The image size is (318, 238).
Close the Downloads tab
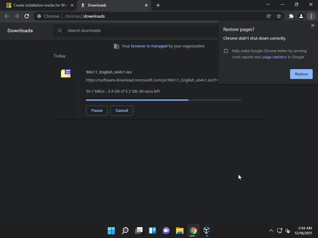(x=146, y=5)
